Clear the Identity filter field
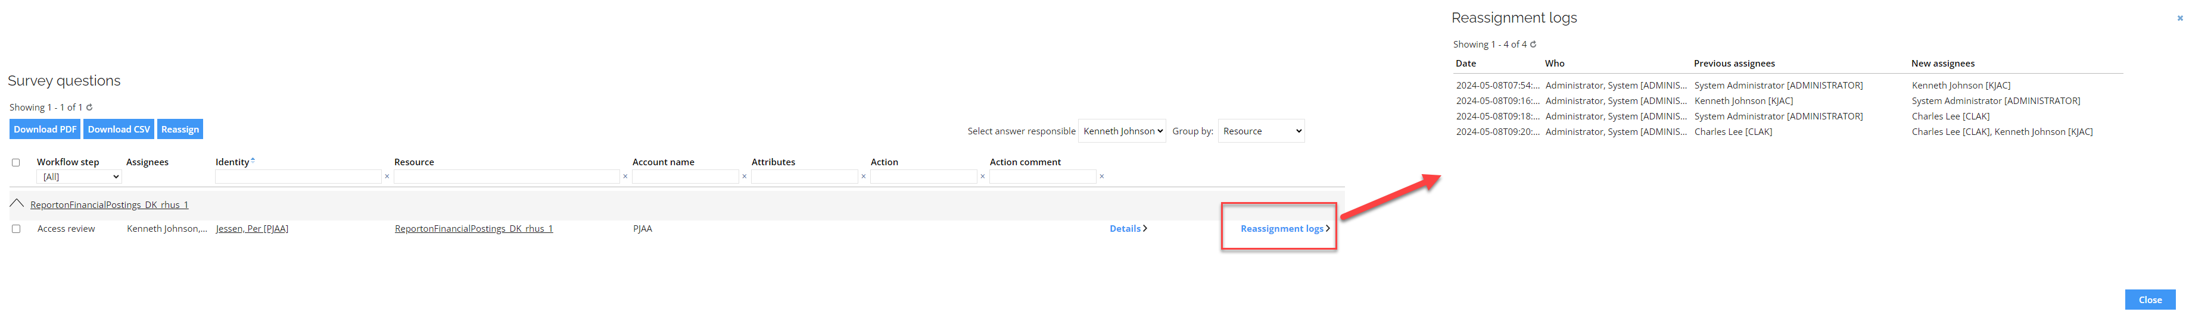2186x315 pixels. 387,177
